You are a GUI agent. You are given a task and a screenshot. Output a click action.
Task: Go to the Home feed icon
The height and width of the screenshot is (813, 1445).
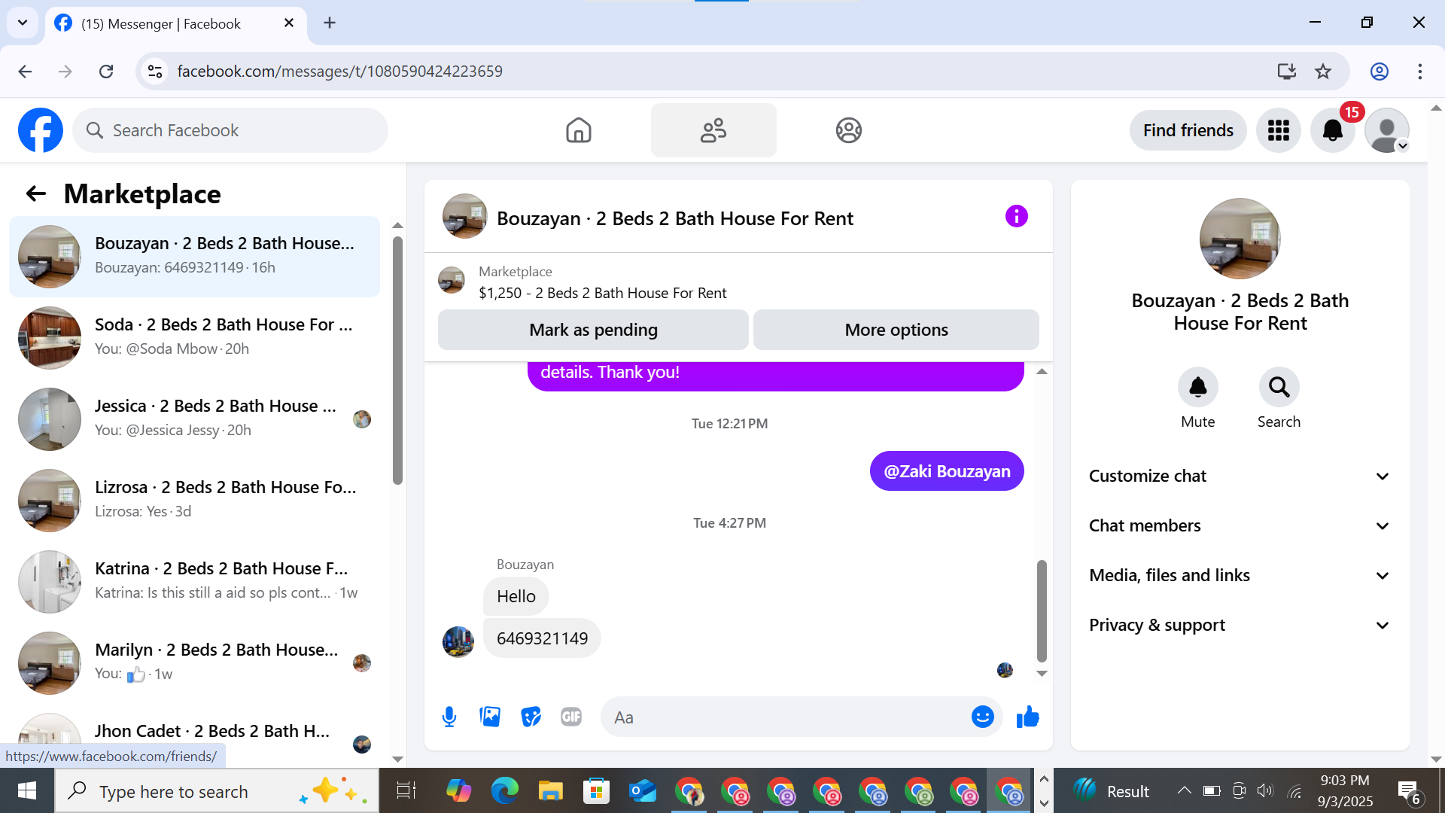578,130
